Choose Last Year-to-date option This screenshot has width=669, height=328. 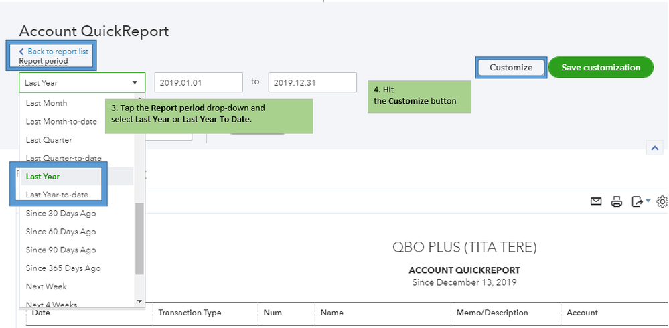pyautogui.click(x=57, y=195)
